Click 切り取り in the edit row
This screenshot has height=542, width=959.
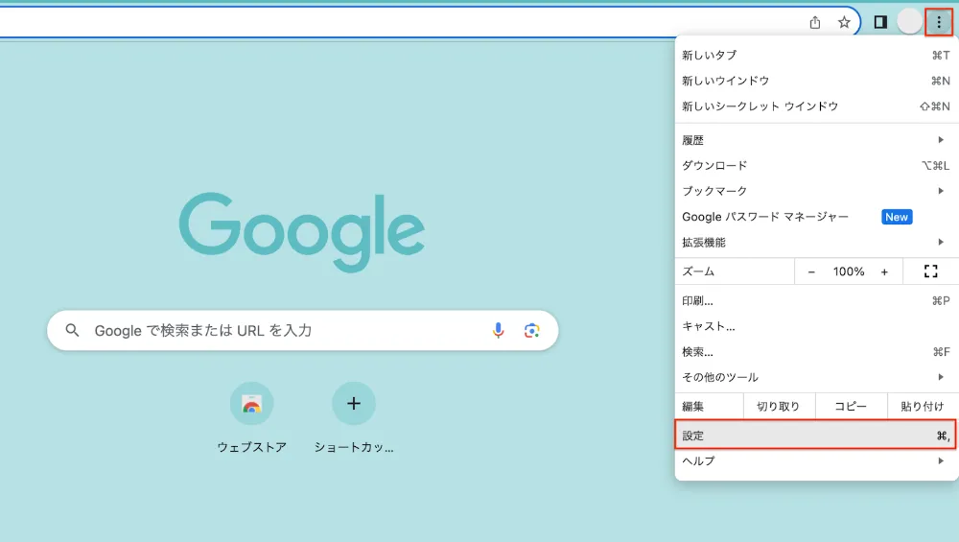click(778, 406)
